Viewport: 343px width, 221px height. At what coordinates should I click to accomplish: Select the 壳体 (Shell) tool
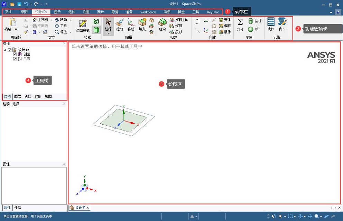pyautogui.click(x=225, y=20)
